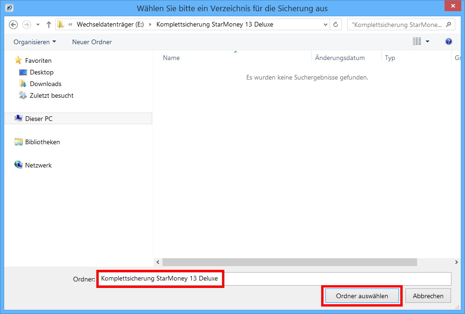Open the Downloads folder shortcut

coord(45,84)
